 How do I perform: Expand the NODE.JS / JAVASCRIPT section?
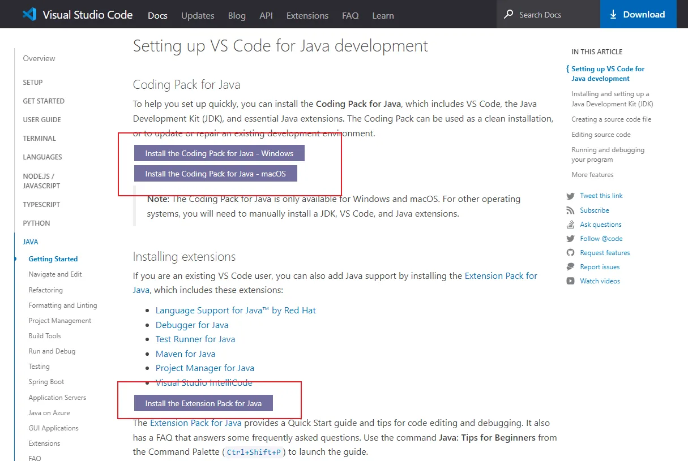(41, 180)
